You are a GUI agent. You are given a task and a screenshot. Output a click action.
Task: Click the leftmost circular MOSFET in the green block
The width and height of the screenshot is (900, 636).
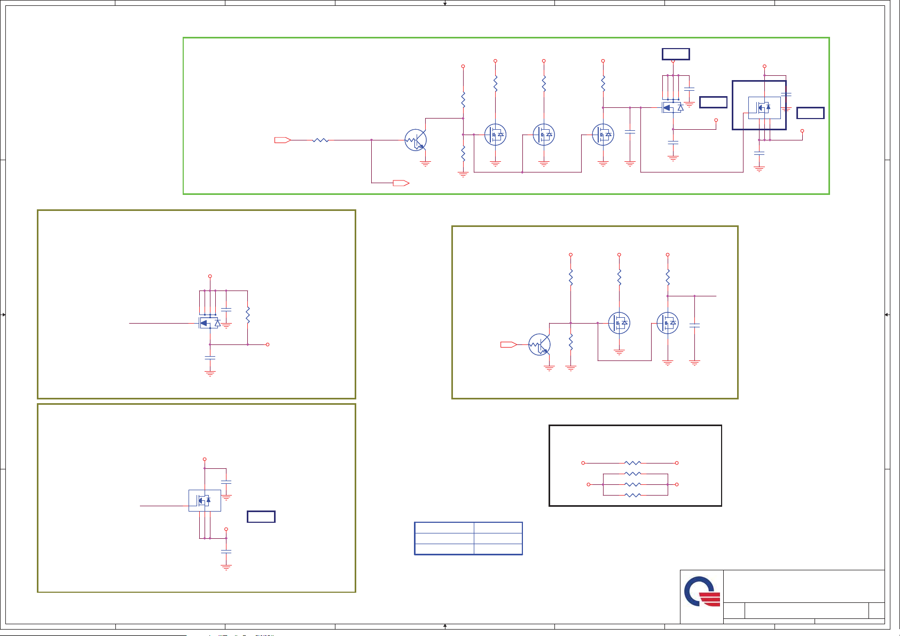[495, 135]
